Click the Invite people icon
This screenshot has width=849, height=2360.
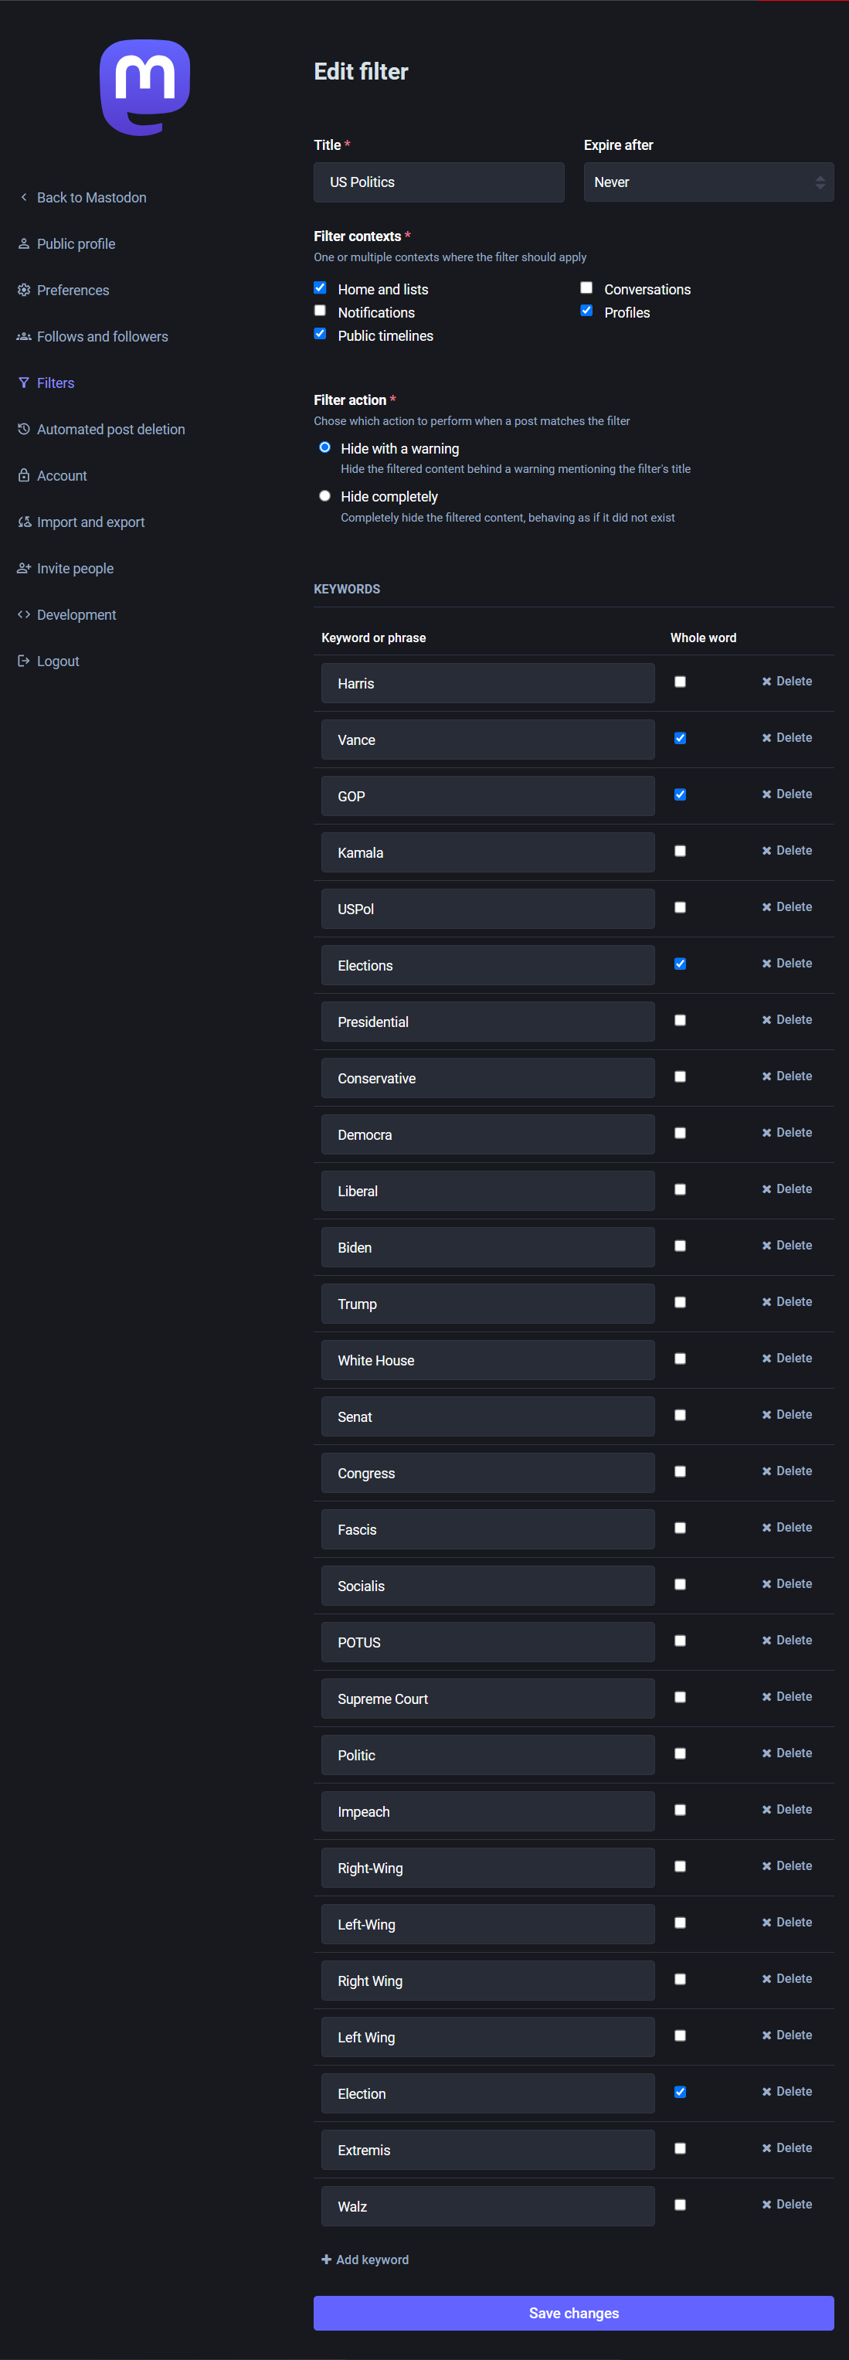point(24,568)
